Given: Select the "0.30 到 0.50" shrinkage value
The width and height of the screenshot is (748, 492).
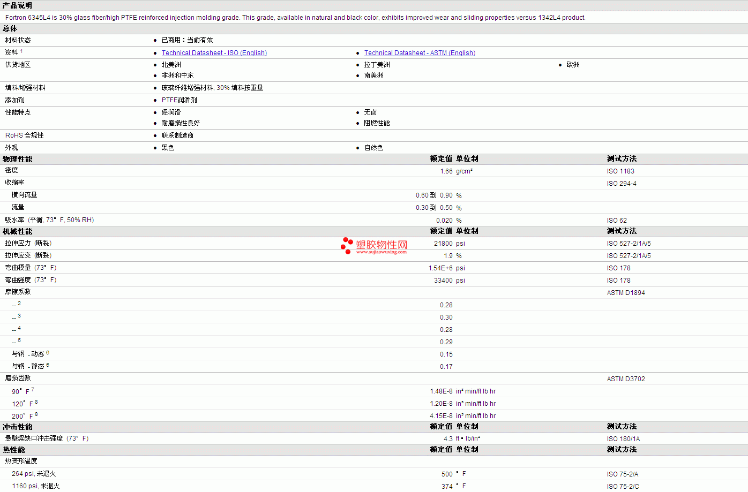Looking at the screenshot, I should point(434,208).
